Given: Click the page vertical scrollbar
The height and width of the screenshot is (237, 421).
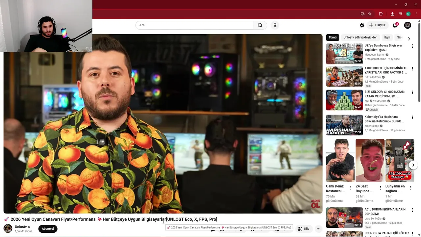Looking at the screenshot, I should [x=419, y=63].
